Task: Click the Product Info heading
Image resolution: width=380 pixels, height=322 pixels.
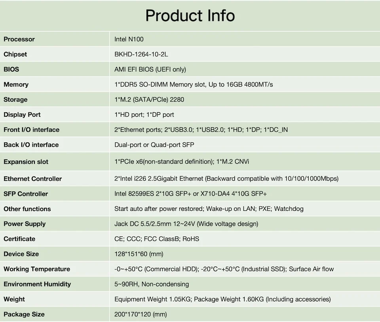Action: click(190, 16)
